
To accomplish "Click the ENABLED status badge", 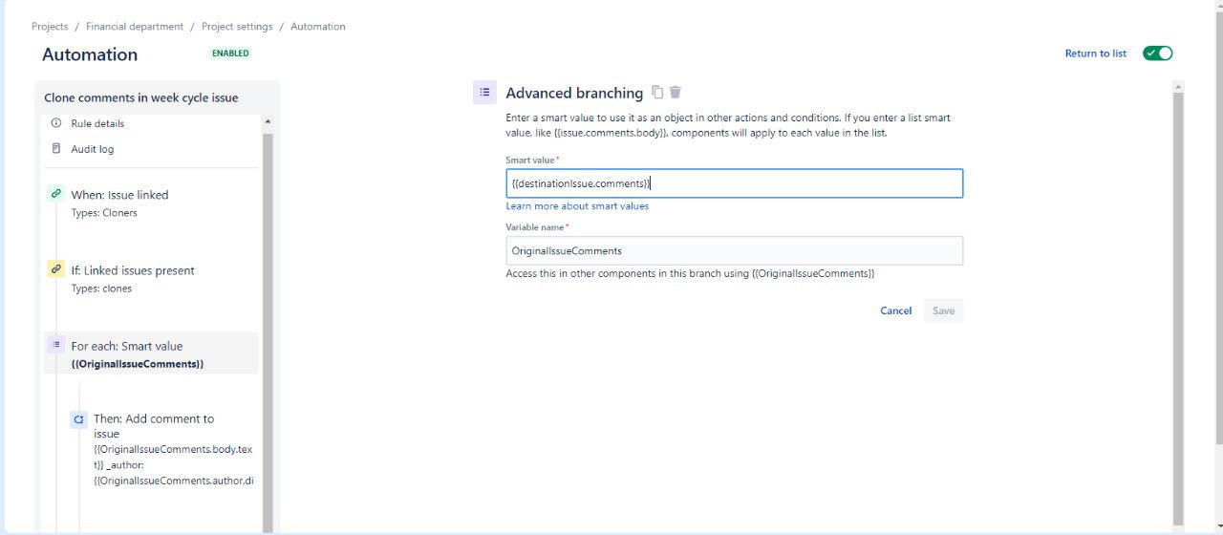I will point(230,53).
